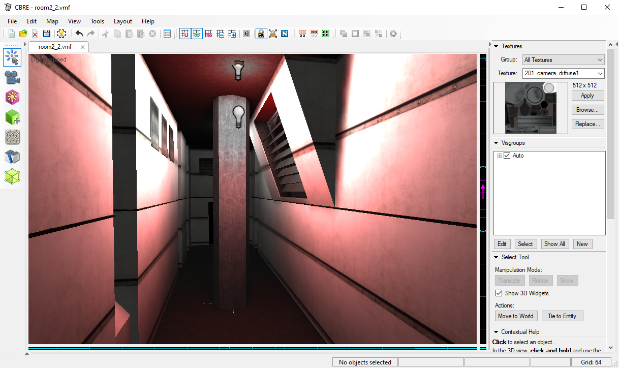Expand the Auto visgroup tree node
Image resolution: width=619 pixels, height=368 pixels.
(500, 156)
